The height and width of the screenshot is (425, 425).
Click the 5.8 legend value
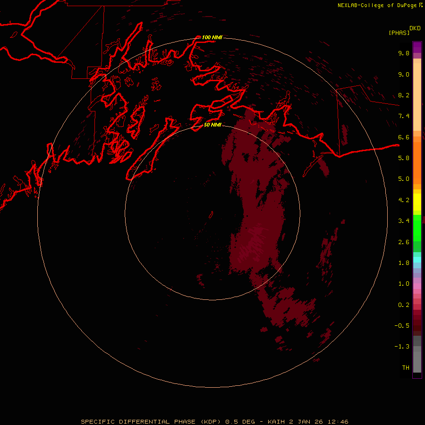coord(404,158)
